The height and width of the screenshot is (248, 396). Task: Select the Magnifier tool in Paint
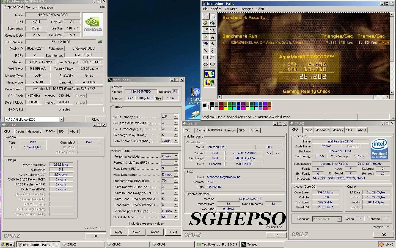212,30
